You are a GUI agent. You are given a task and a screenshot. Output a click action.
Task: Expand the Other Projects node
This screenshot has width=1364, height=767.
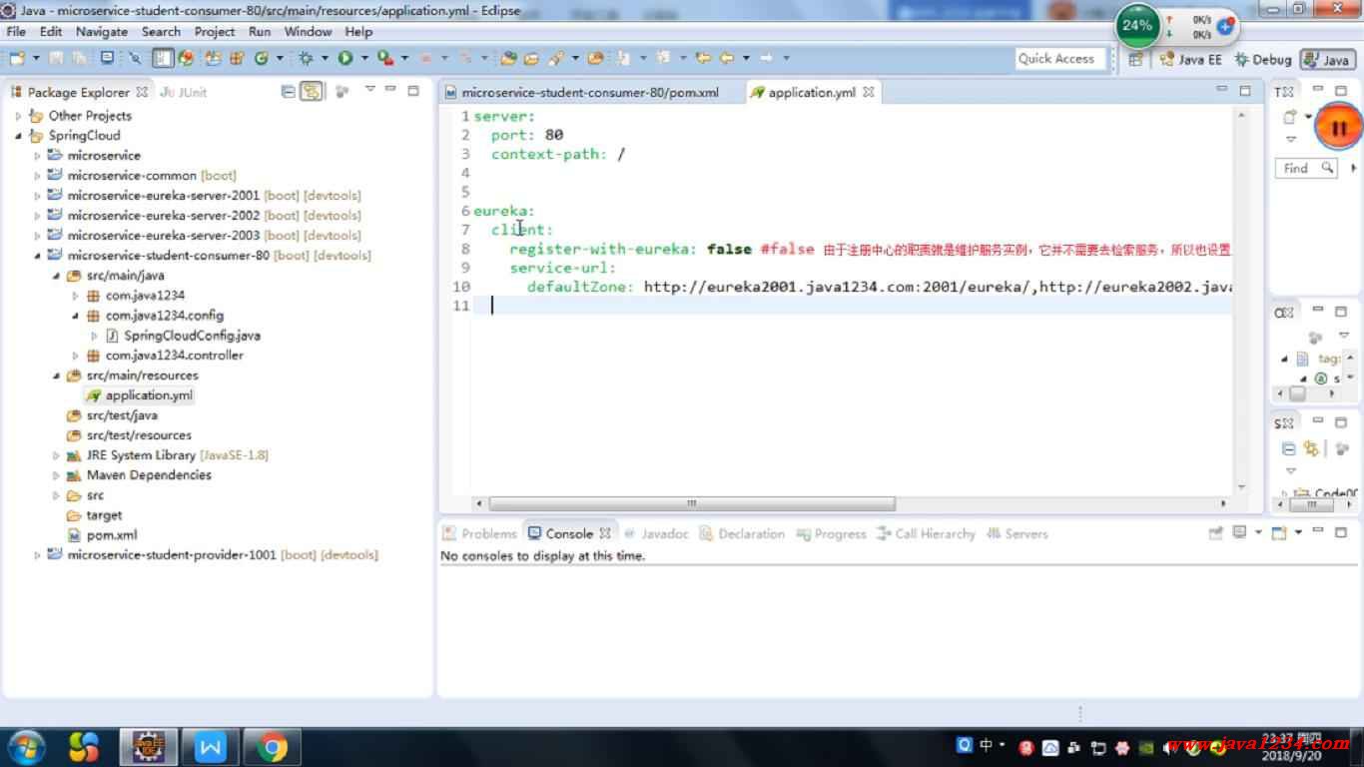coord(18,116)
